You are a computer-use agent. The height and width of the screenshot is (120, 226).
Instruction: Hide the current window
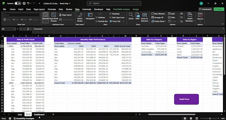coord(171,18)
